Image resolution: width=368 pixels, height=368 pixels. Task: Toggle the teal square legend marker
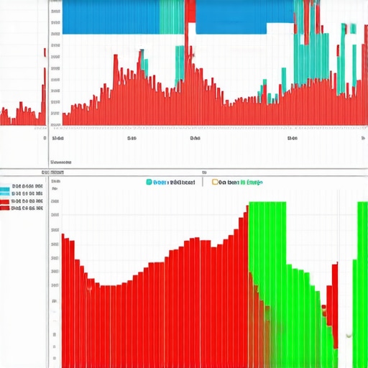pos(149,182)
